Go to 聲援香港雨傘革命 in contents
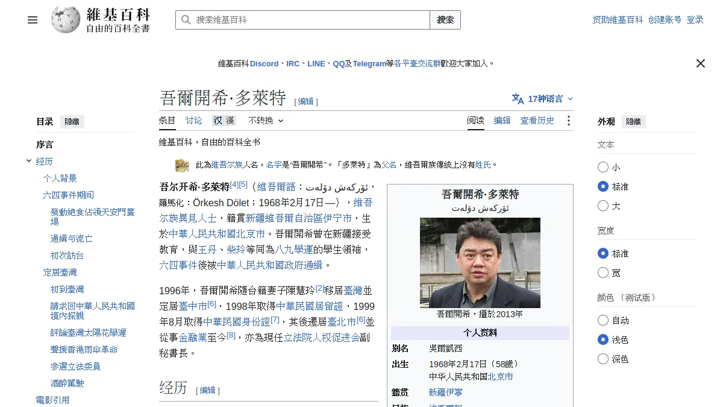This screenshot has height=407, width=723. (84, 350)
